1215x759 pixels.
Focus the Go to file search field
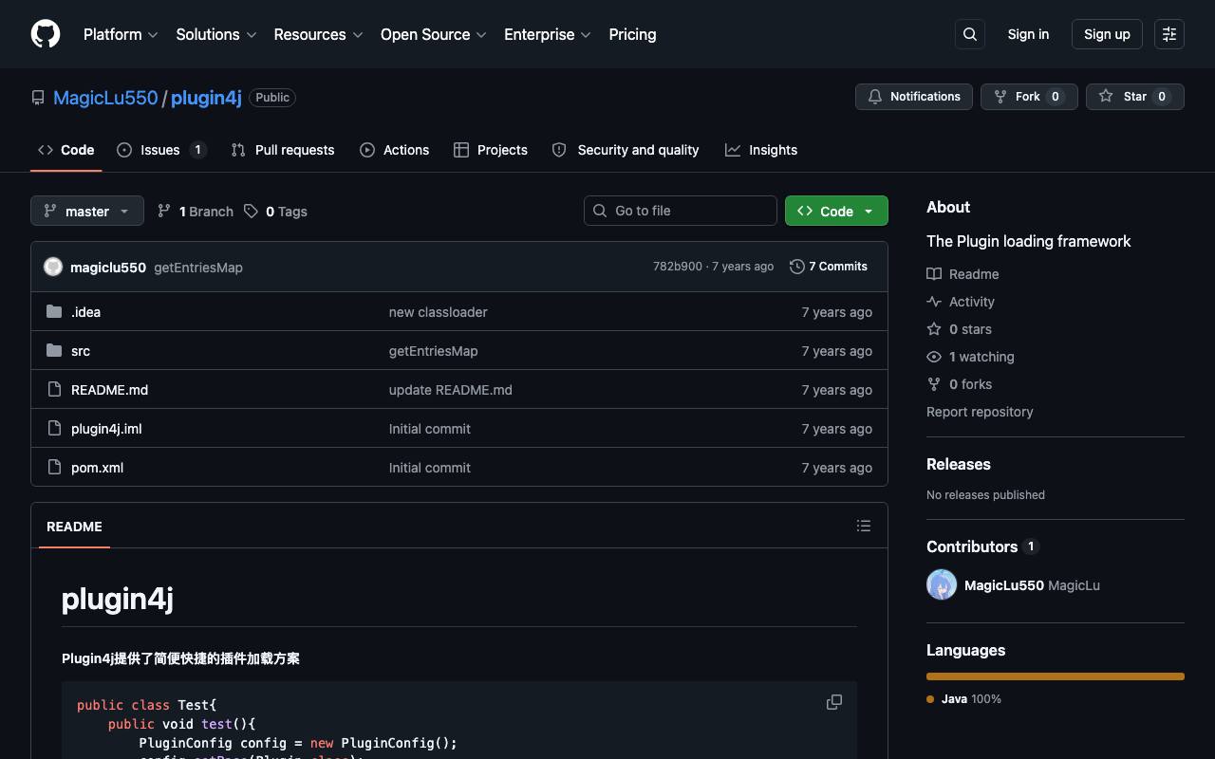tap(681, 211)
